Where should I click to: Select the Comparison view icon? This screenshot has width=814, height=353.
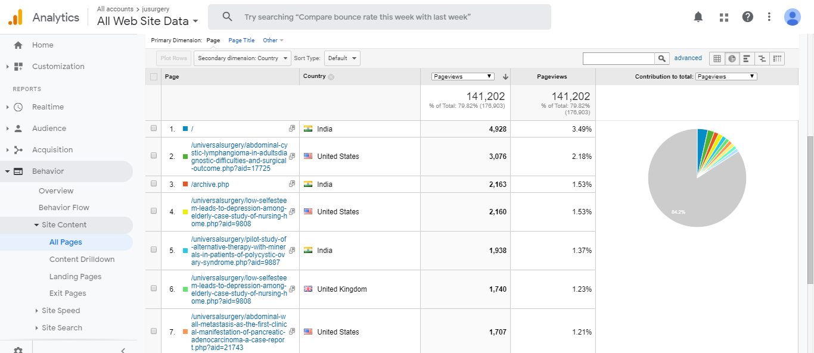coord(762,58)
